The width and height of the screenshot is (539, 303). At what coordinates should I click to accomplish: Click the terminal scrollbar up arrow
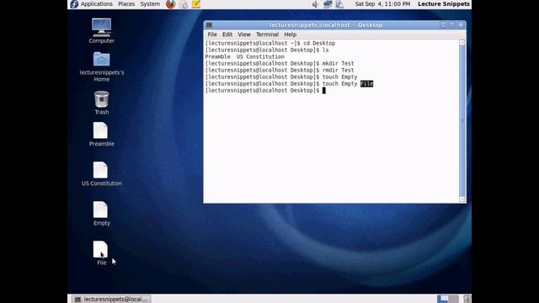(462, 43)
